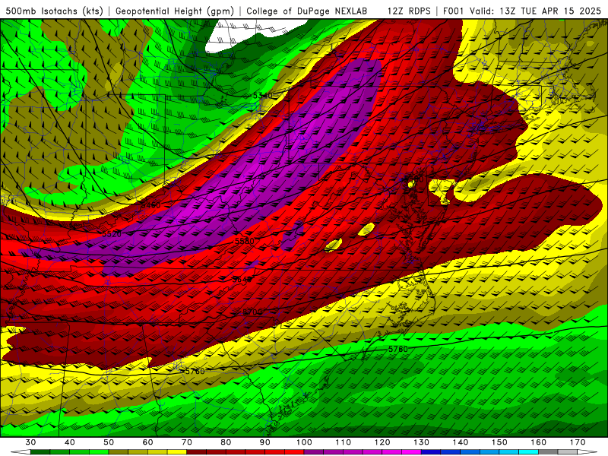Image resolution: width=608 pixels, height=456 pixels.
Task: Click the 5580 height contour label
Action: 245,241
